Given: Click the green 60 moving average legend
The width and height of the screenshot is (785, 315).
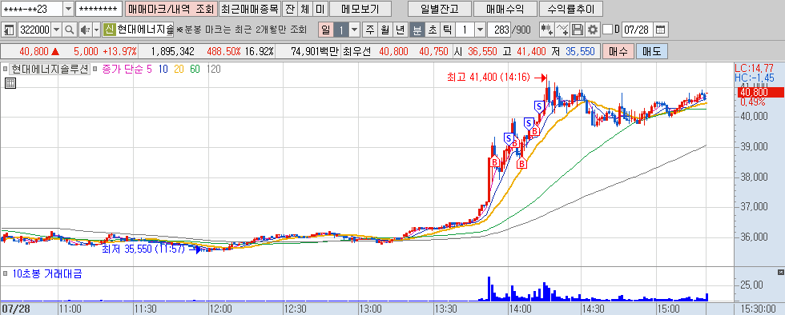Looking at the screenshot, I should [195, 69].
